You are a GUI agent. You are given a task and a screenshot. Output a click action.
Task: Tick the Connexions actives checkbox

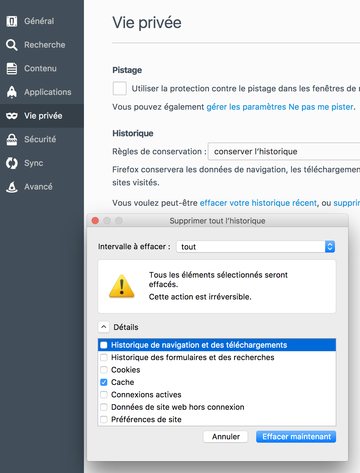[x=104, y=395]
